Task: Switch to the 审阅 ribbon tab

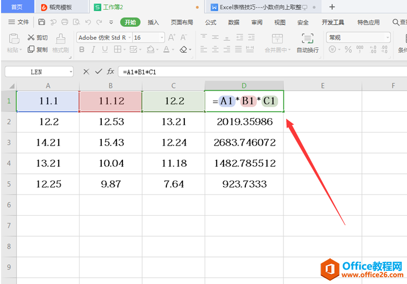Action: 256,22
